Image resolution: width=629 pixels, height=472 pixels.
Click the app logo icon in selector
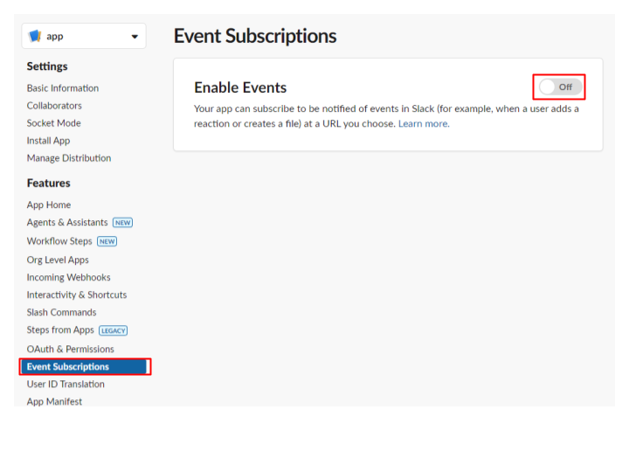pos(35,36)
